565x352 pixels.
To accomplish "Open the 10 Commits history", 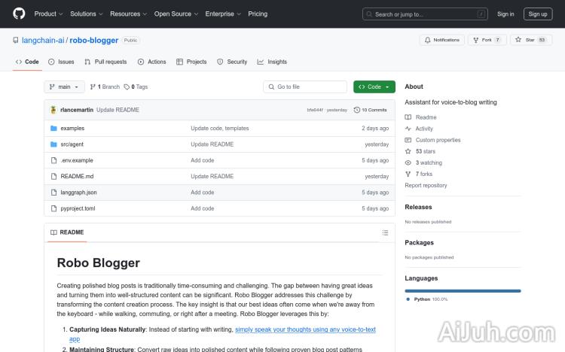I will click(x=371, y=110).
